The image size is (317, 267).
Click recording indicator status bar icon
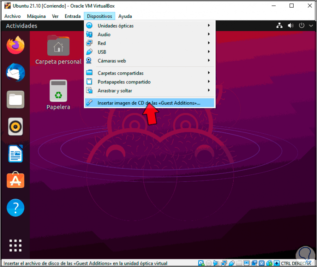point(254,263)
